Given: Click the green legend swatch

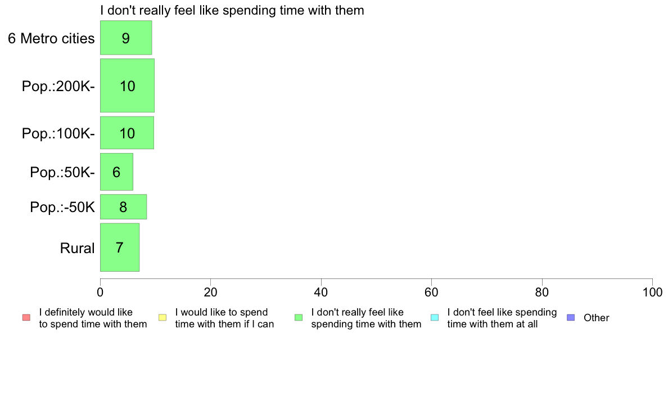Looking at the screenshot, I should point(299,318).
